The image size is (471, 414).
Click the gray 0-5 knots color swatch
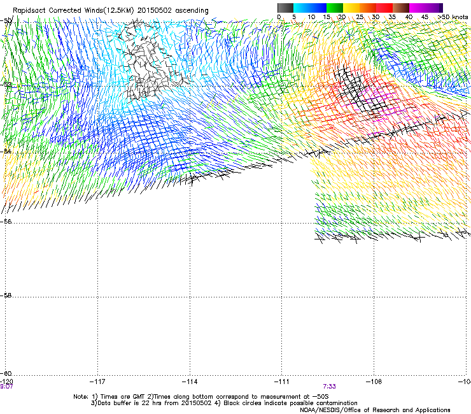[285, 8]
